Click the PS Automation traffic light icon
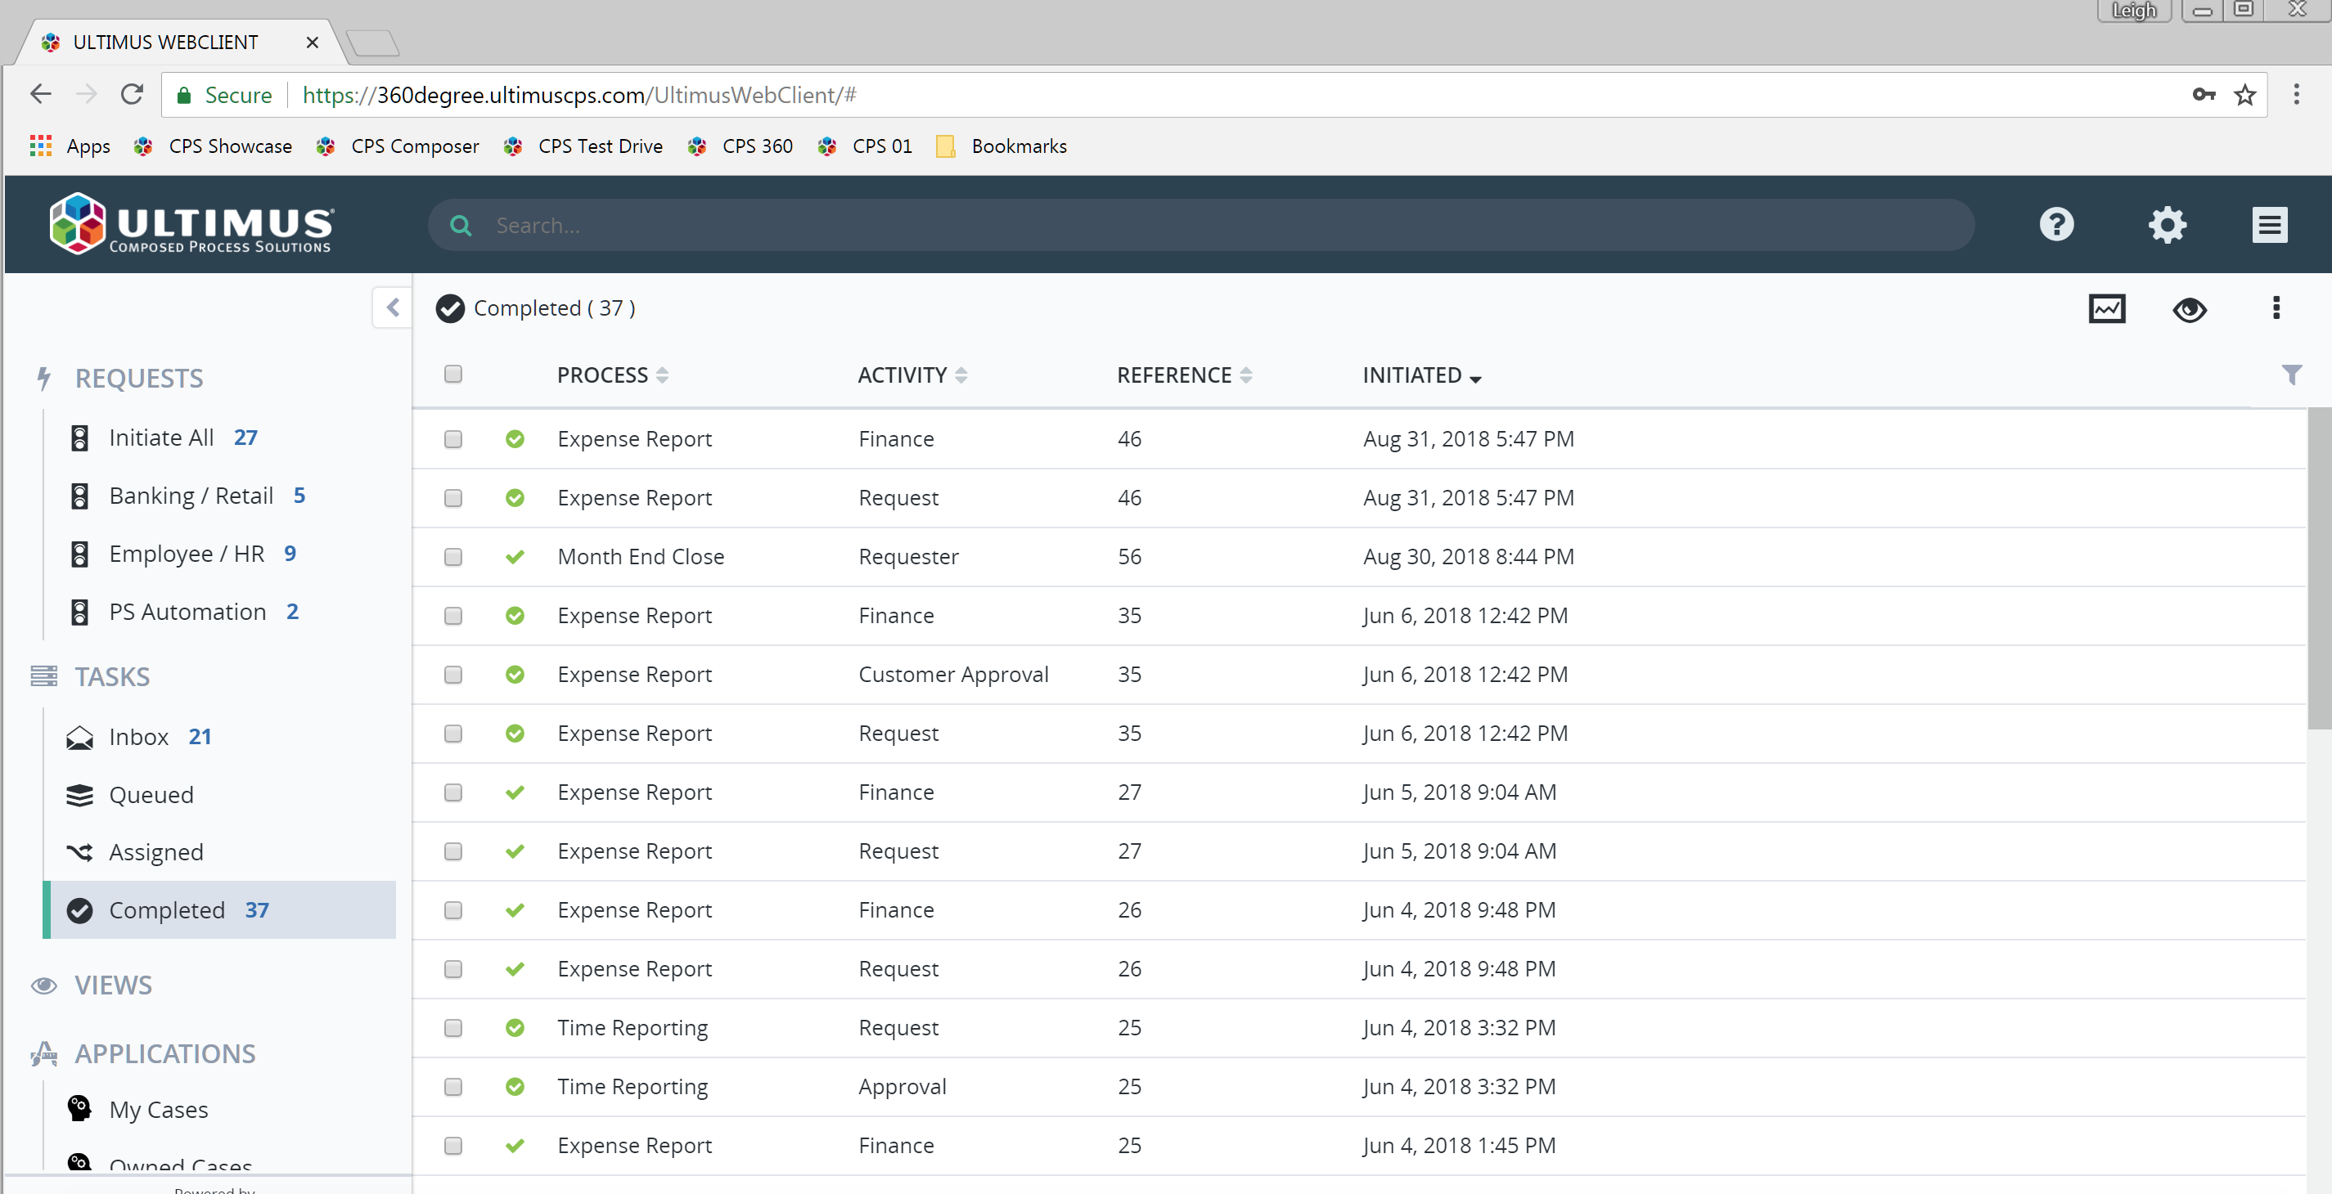2332x1194 pixels. (x=79, y=613)
